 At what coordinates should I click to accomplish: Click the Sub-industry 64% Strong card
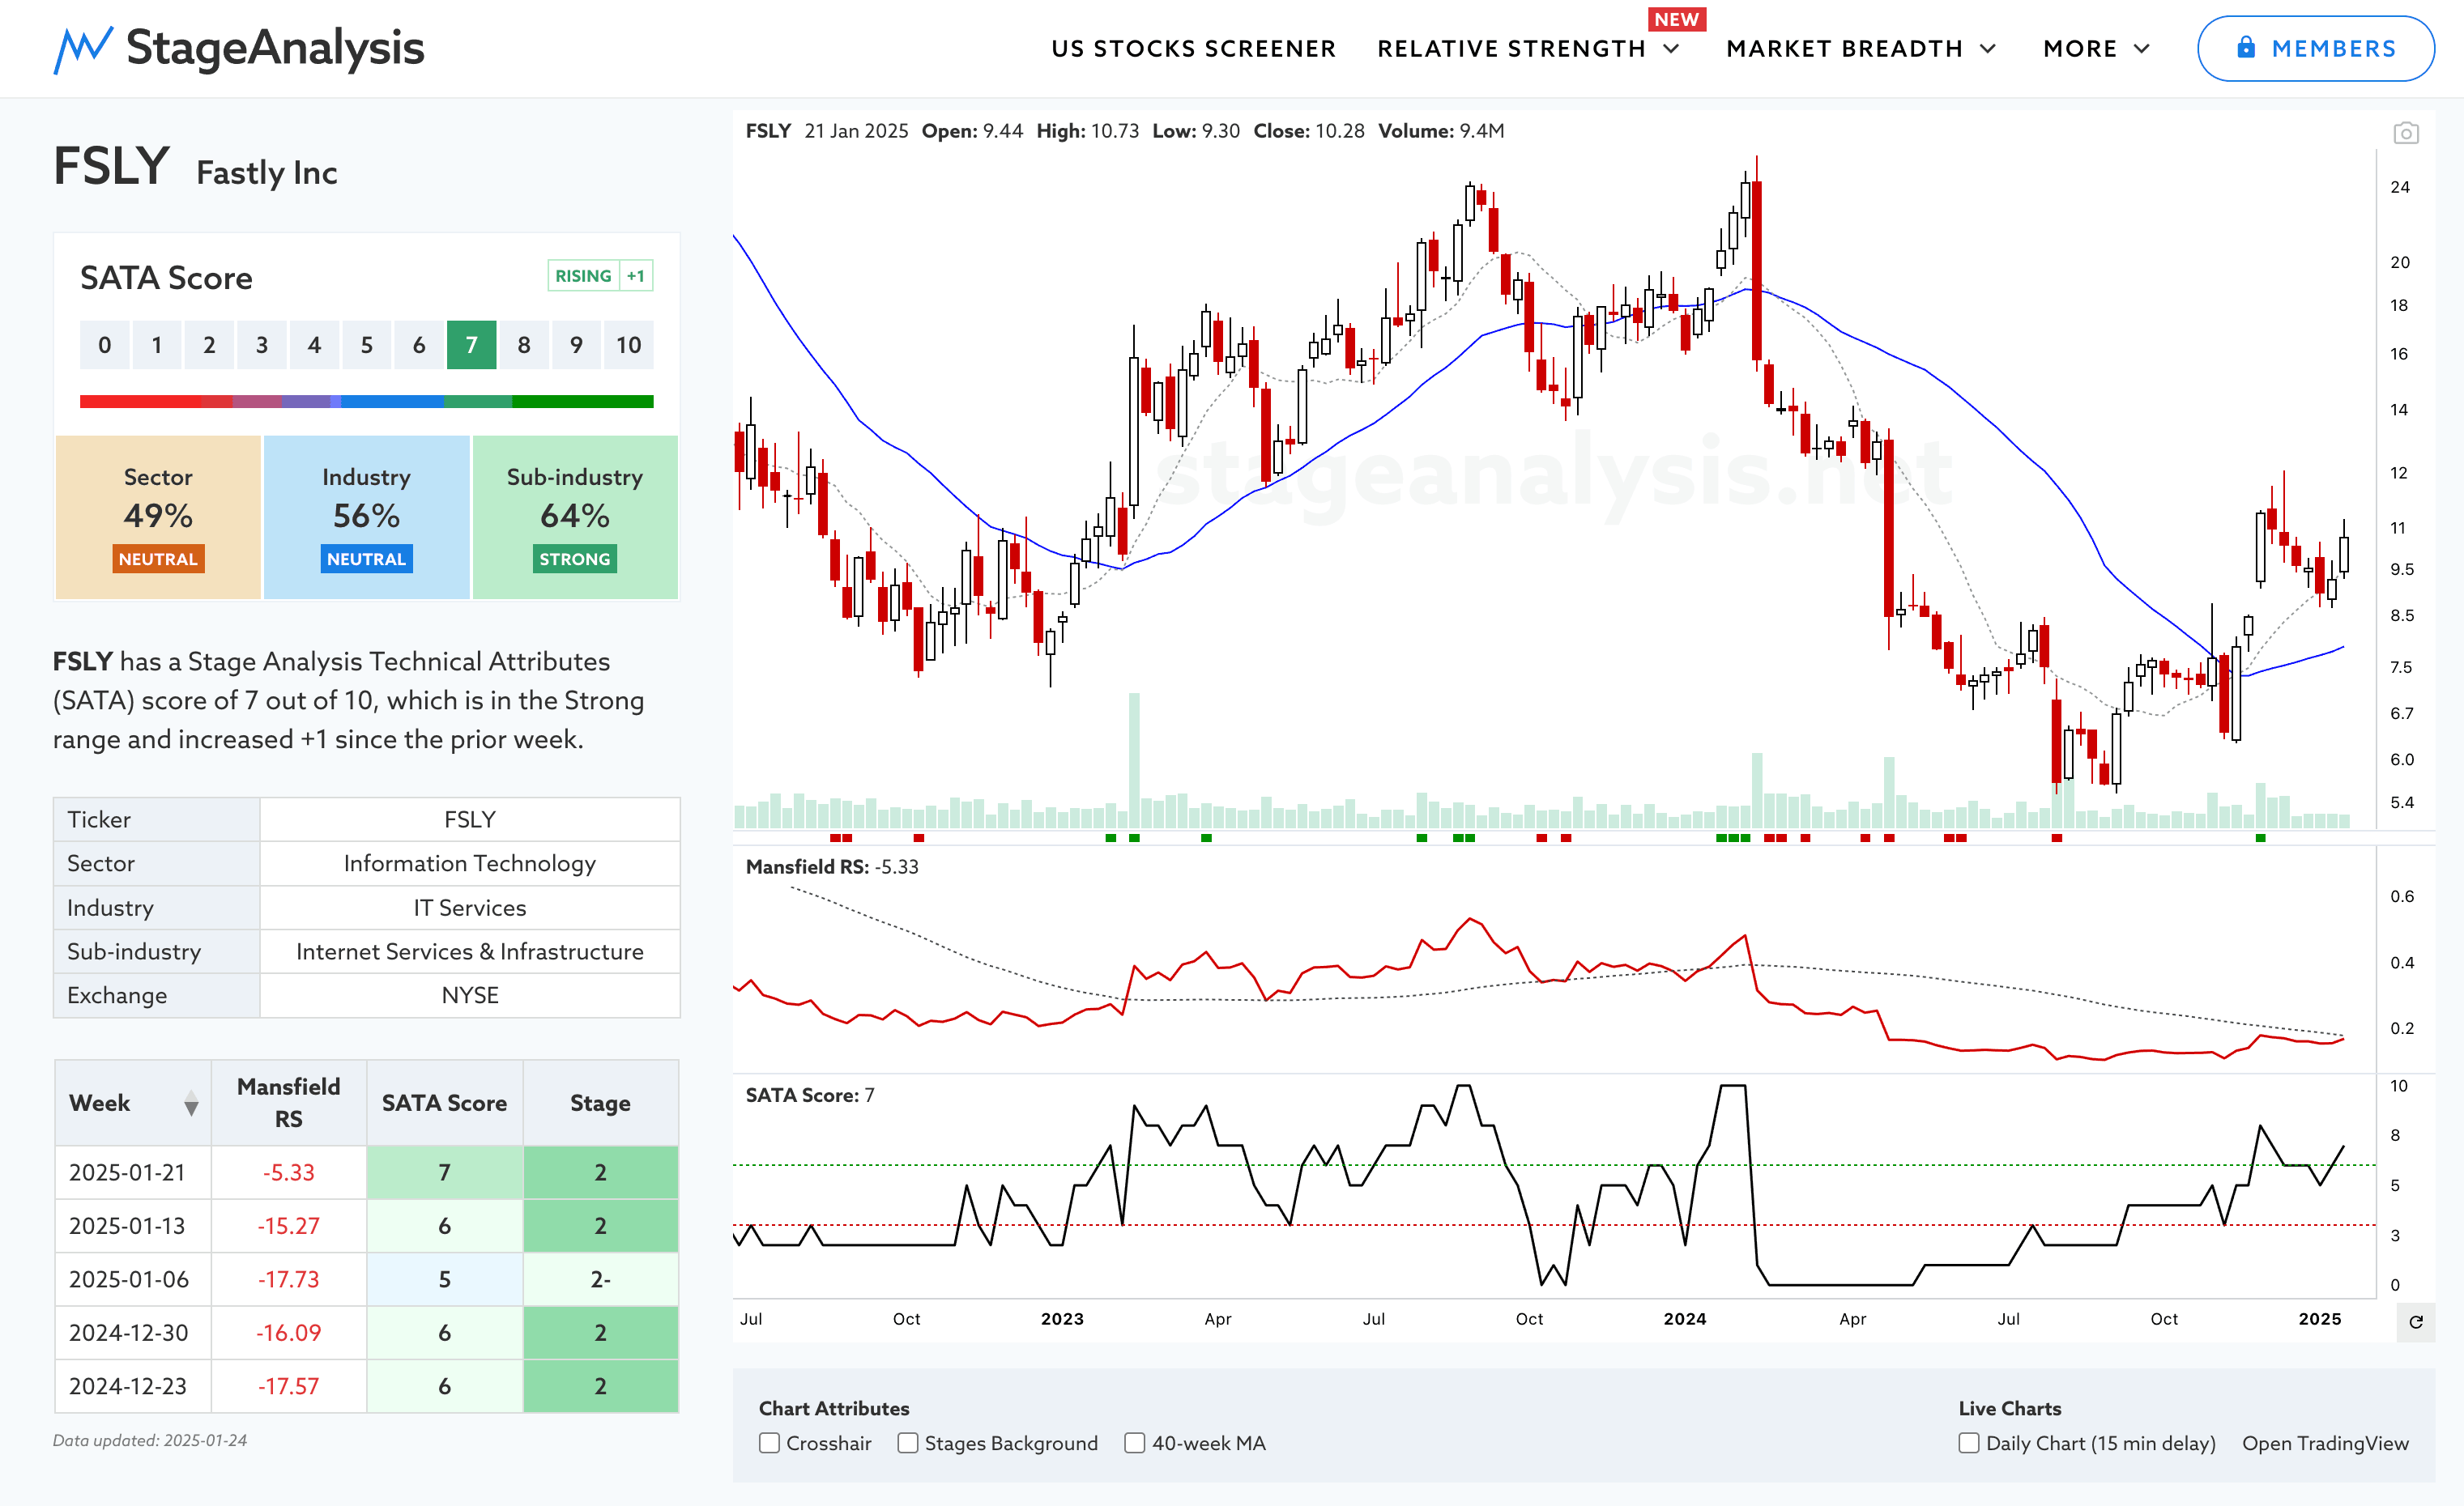point(575,517)
